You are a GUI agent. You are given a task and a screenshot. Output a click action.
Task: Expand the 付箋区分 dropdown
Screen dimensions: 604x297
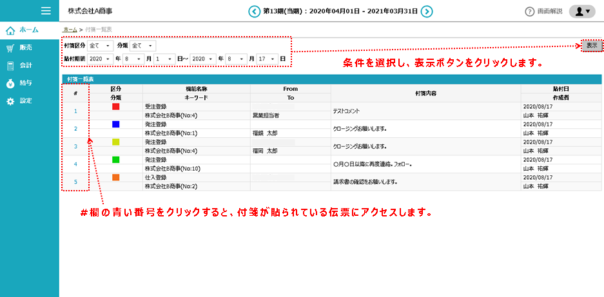click(x=100, y=46)
